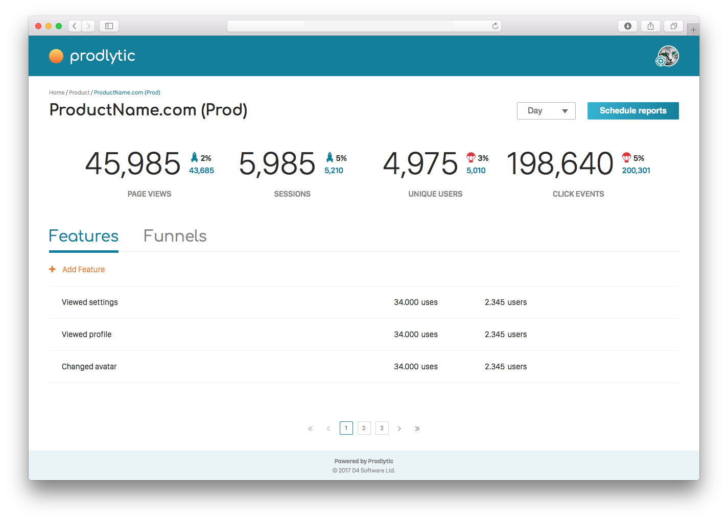
Task: Click the Schedule reports button
Action: pos(633,111)
